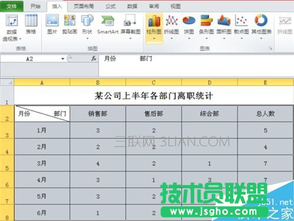Select the diagonal header cell 月份 部门
294x221 pixels.
42,114
